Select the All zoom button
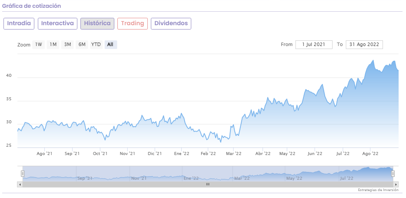Screen dimensions: 406x198 point(110,44)
